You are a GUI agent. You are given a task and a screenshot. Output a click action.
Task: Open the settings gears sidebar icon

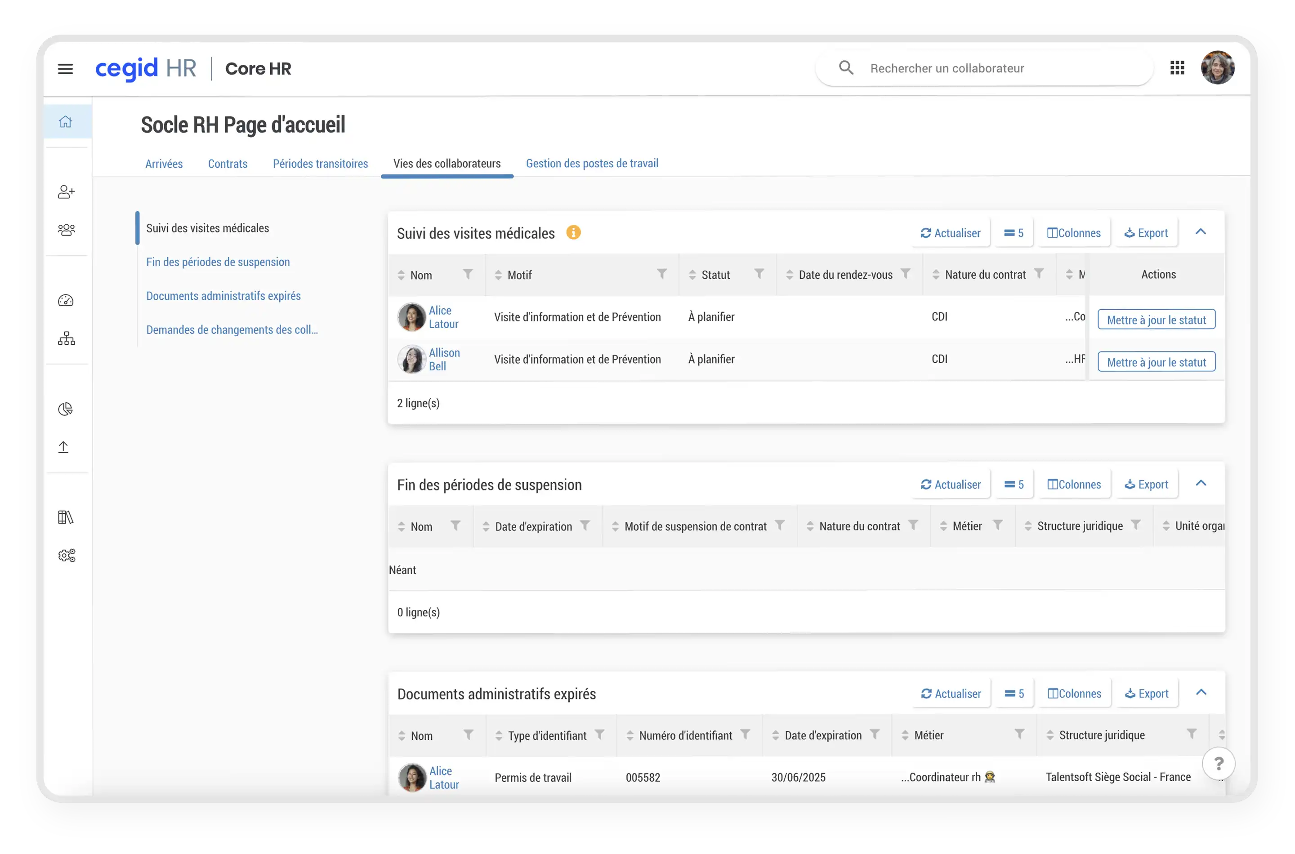[67, 556]
